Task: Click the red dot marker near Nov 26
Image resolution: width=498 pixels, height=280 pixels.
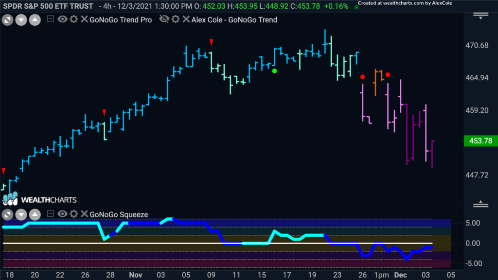Action: point(362,77)
